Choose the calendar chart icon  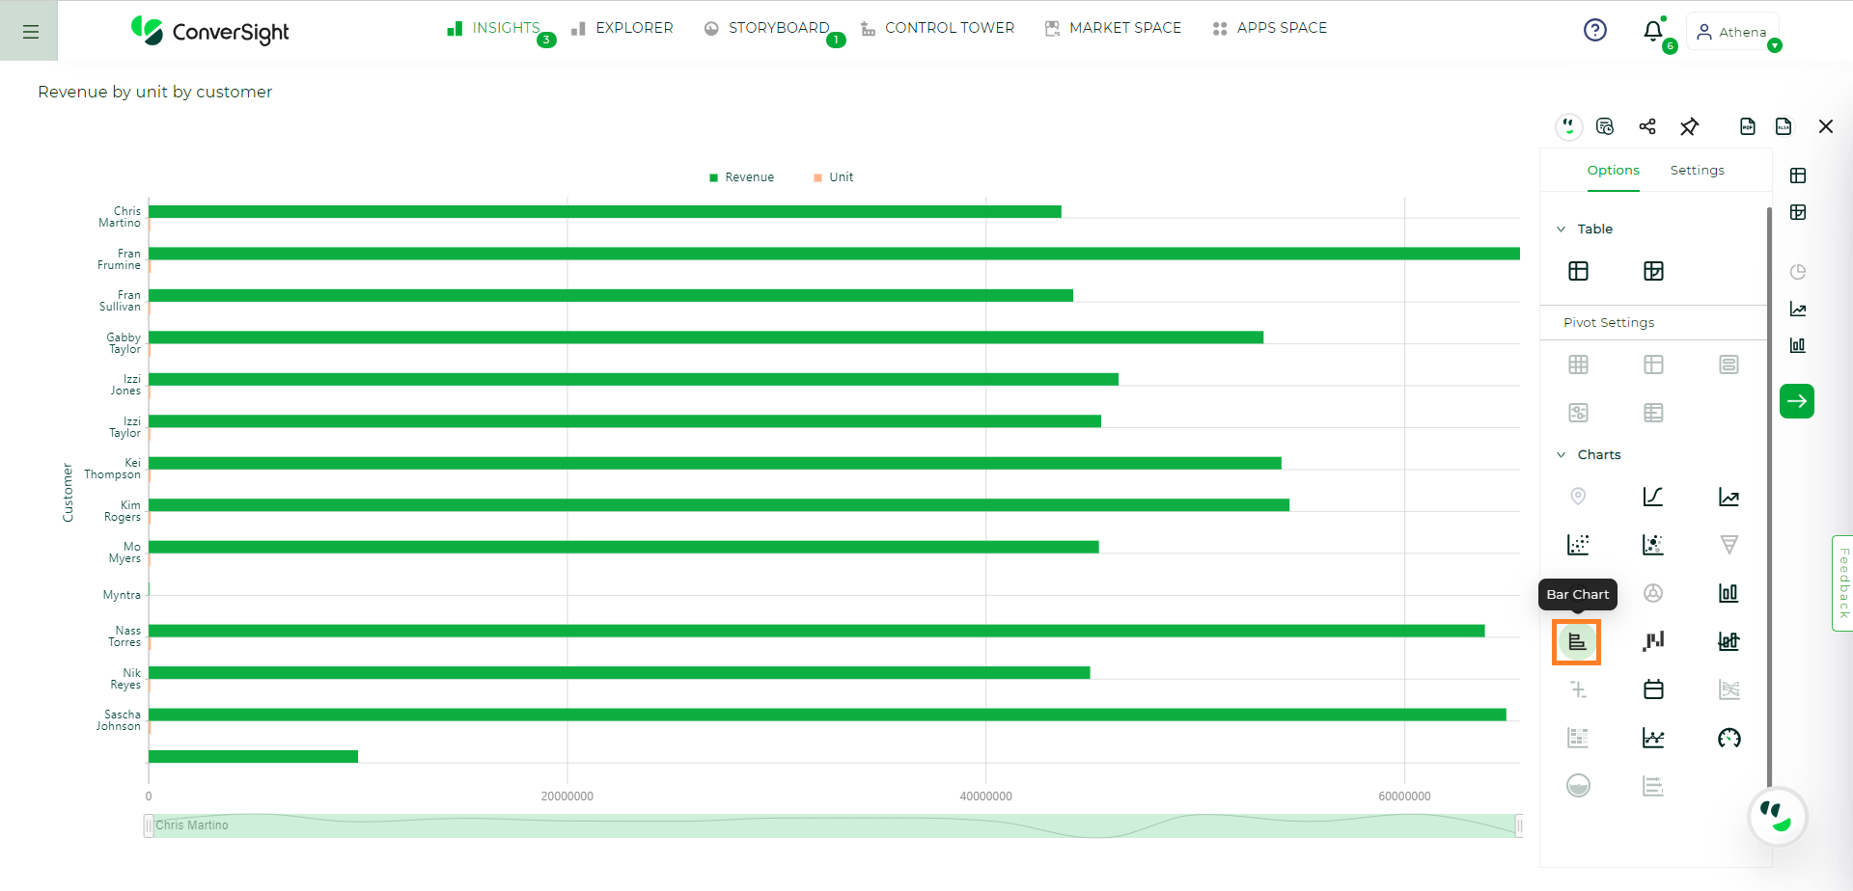[x=1653, y=689]
